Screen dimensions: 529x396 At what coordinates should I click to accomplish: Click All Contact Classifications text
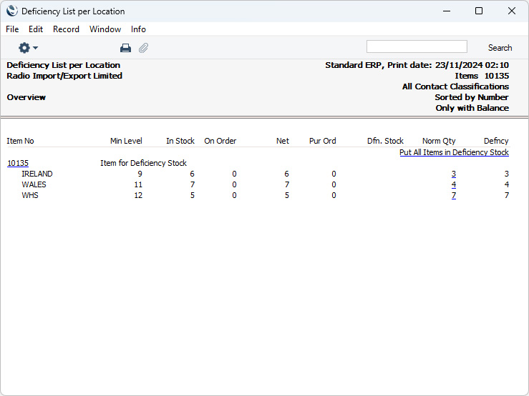click(455, 86)
